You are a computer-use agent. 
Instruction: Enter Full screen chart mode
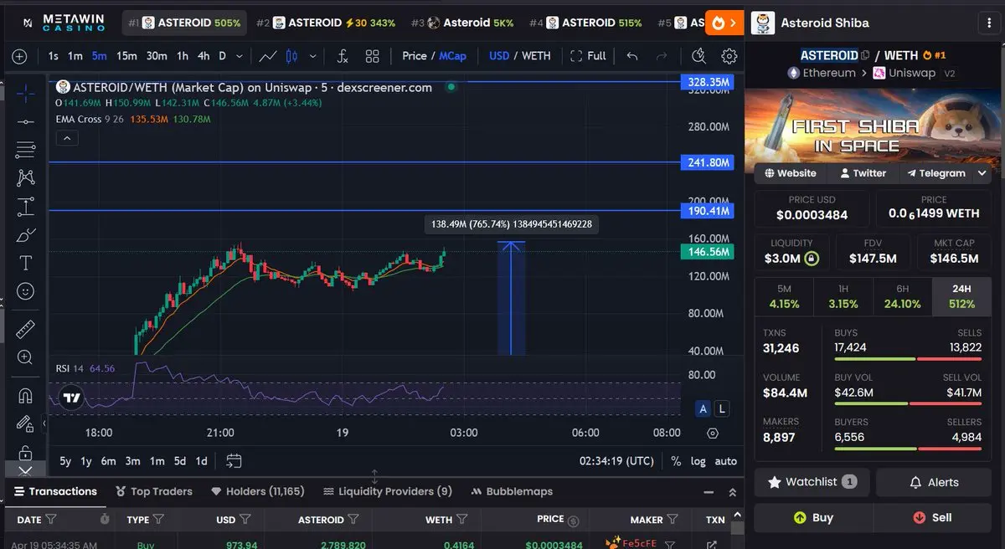[x=587, y=56]
